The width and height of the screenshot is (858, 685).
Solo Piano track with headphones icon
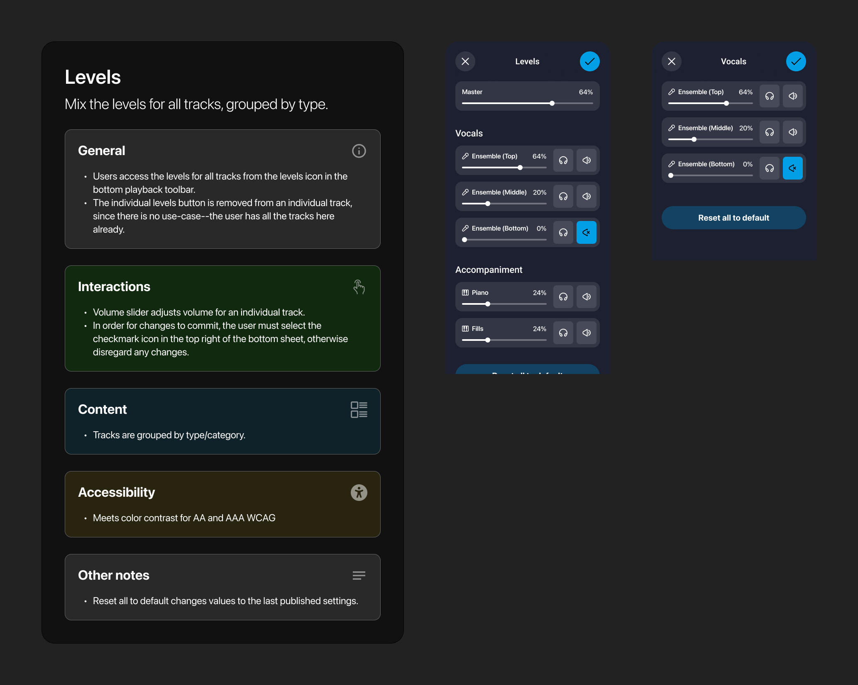[563, 297]
